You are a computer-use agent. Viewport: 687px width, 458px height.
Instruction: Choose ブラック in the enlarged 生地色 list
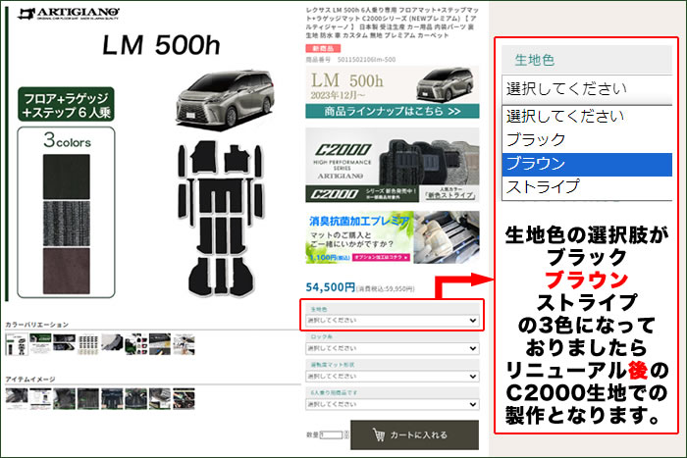click(587, 140)
